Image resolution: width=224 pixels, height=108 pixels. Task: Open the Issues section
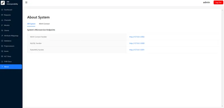(11, 51)
